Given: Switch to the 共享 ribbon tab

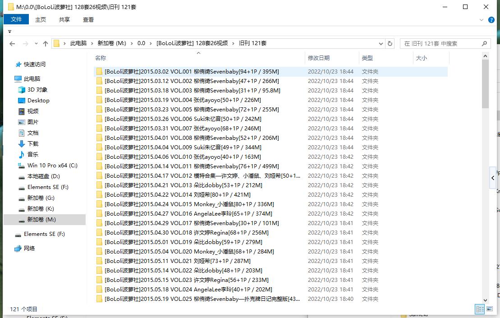Looking at the screenshot, I should (64, 19).
